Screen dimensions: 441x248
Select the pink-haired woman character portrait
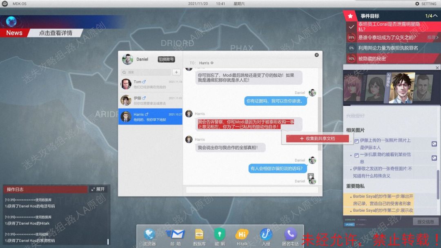point(353,88)
